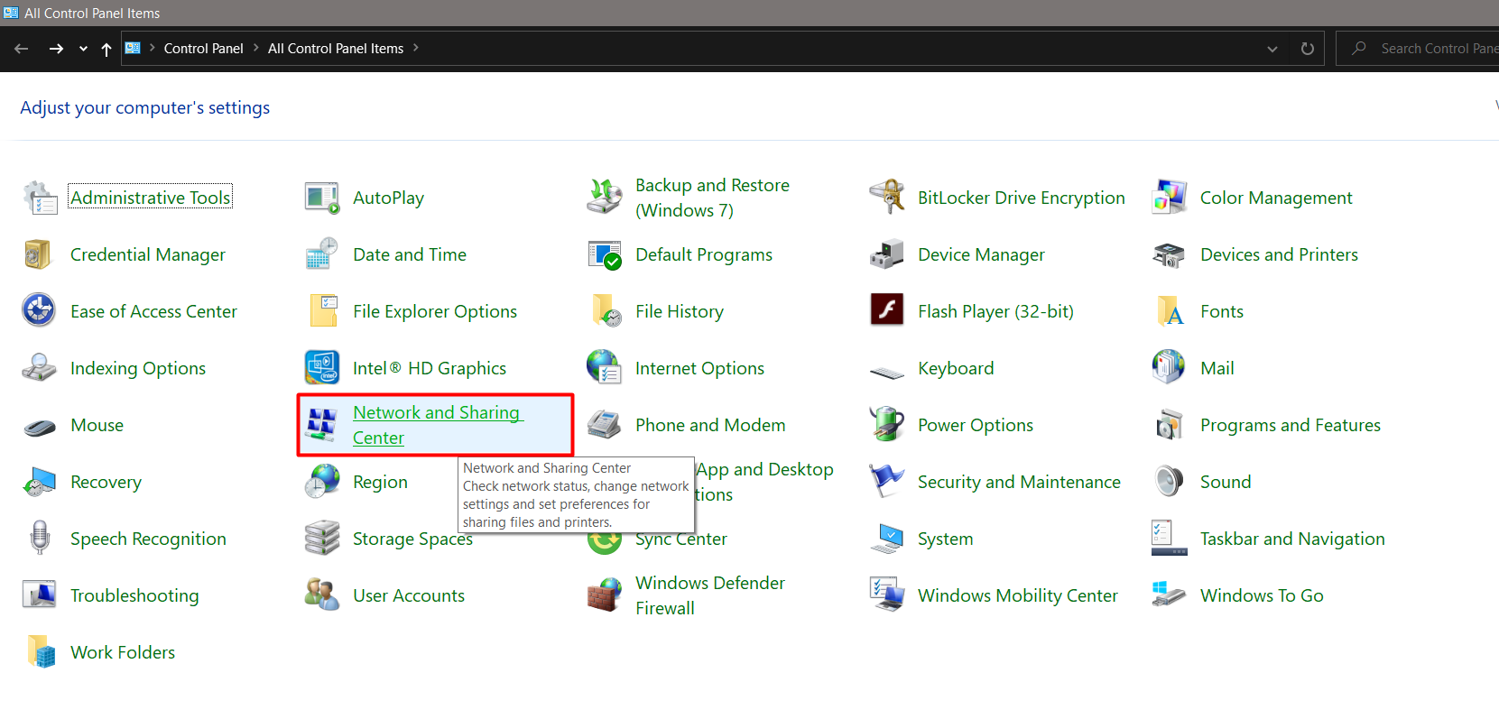Viewport: 1499px width, 719px height.
Task: Open the Network and Sharing Center link
Action: [438, 425]
